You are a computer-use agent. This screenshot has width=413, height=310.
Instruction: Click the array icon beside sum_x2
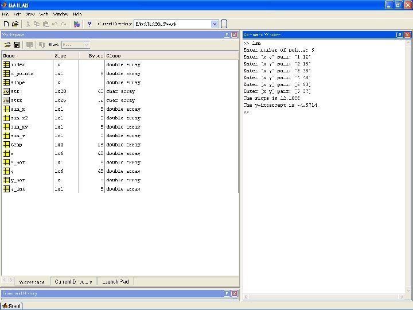click(6, 118)
